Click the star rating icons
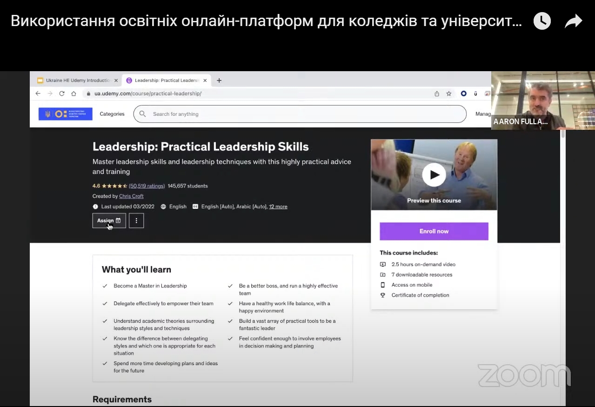 click(114, 186)
